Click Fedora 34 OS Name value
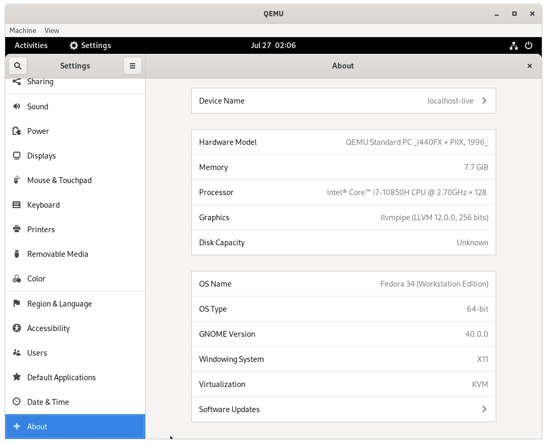Viewport: 547px width, 444px height. pyautogui.click(x=434, y=284)
